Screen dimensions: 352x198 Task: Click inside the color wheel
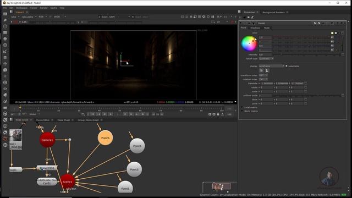click(x=249, y=43)
